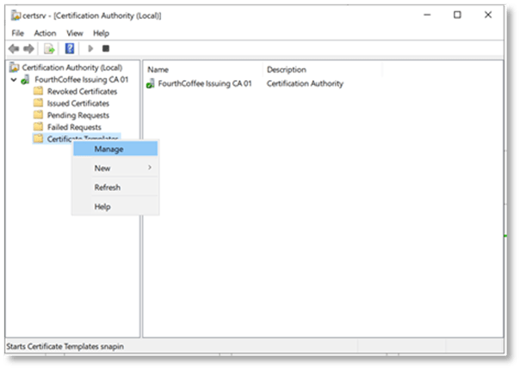Choose Manage from the context menu

108,149
